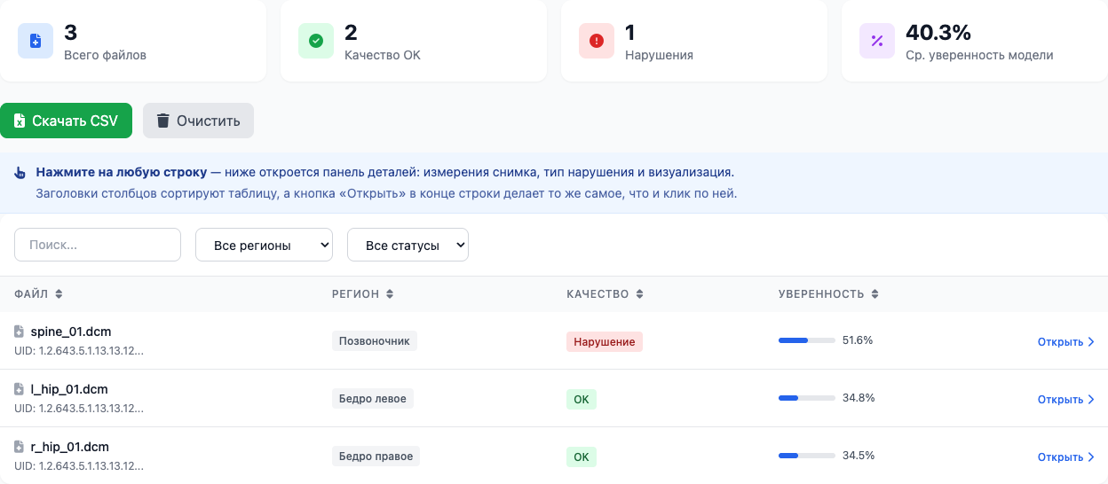Sort table by Регион column sort icon
This screenshot has height=484, width=1108.
pyautogui.click(x=390, y=294)
